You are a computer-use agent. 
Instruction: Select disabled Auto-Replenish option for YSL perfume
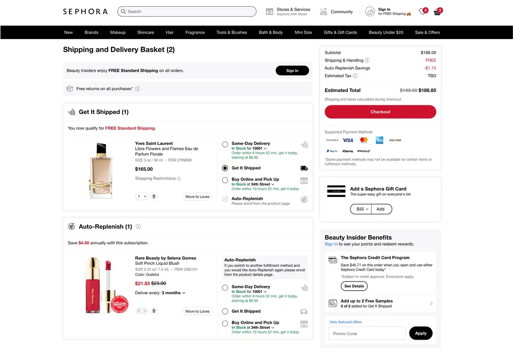tap(225, 199)
